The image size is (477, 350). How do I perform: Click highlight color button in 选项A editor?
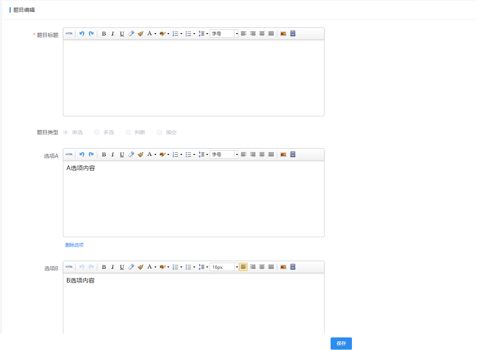[162, 154]
